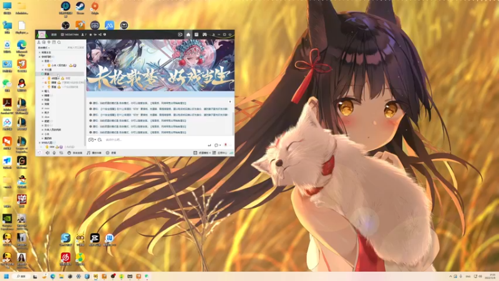Click the search magnifier in channel sidebar
Screen dimensions: 499x281
point(59,42)
